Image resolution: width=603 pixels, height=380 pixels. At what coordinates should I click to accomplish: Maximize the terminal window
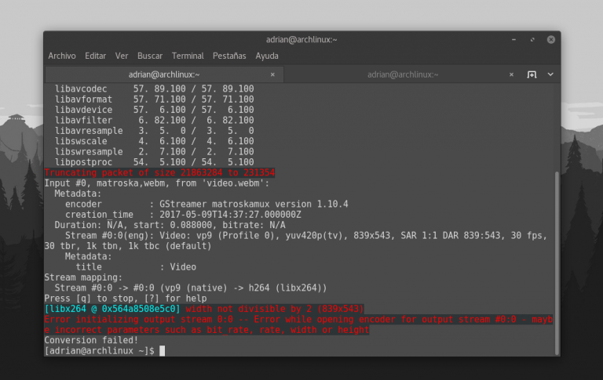click(532, 39)
